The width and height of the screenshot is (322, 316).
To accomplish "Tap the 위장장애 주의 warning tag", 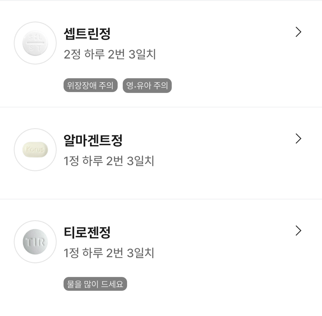I will (x=91, y=85).
